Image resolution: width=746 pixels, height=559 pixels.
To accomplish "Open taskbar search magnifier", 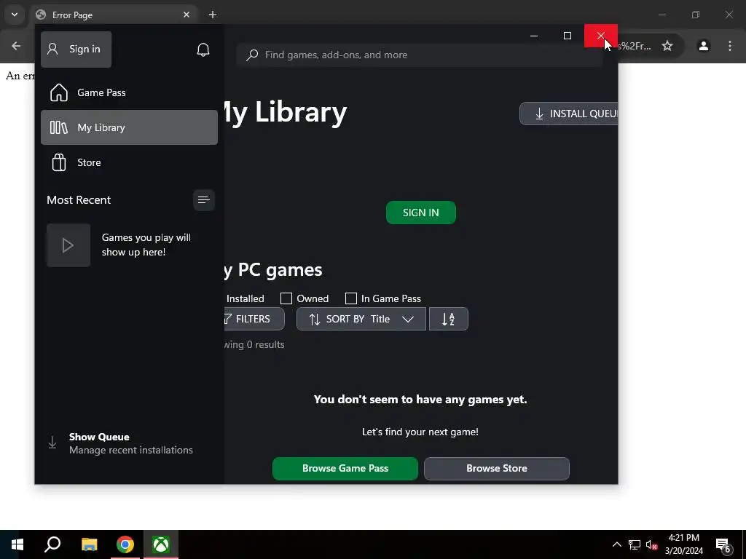I will (52, 544).
